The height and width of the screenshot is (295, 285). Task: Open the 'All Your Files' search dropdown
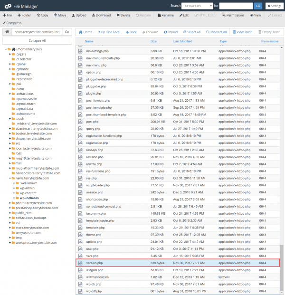point(197,6)
